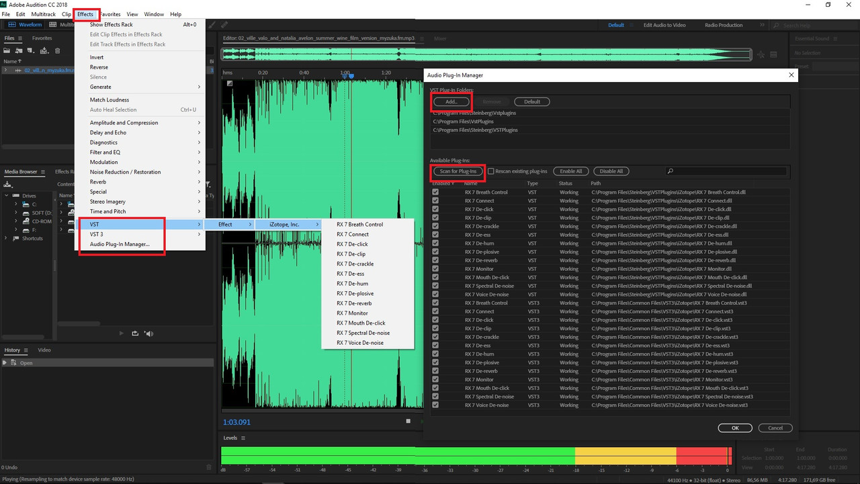
Task: Click the Drives icon in Media Browser
Action: point(17,196)
